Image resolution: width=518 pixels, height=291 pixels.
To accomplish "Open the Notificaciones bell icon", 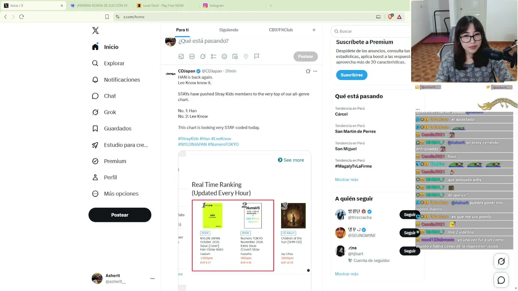I will pyautogui.click(x=95, y=80).
